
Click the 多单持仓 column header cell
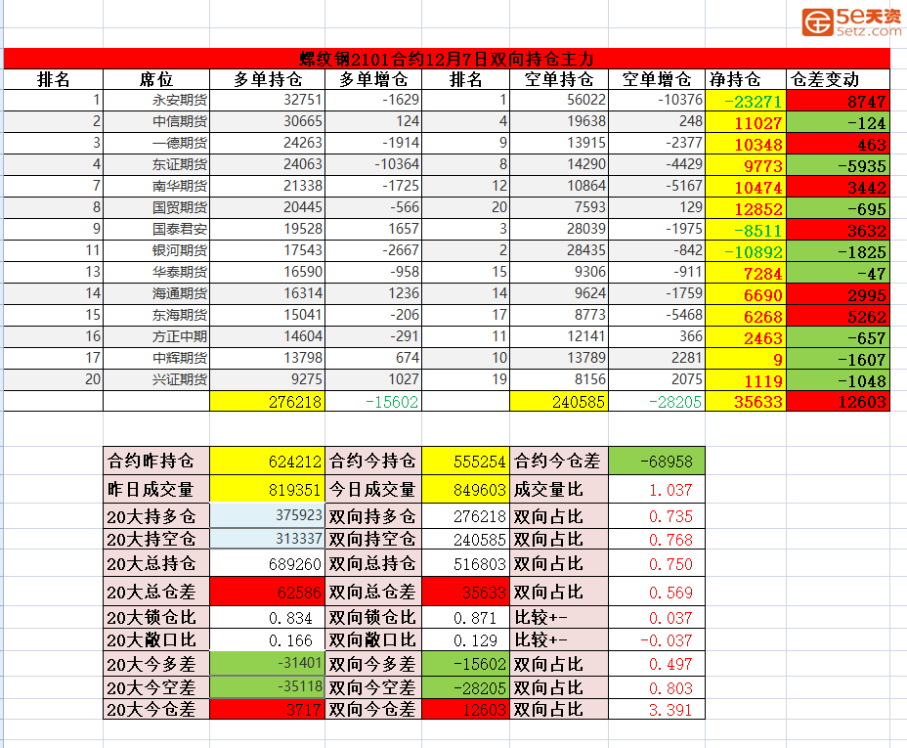click(x=267, y=79)
